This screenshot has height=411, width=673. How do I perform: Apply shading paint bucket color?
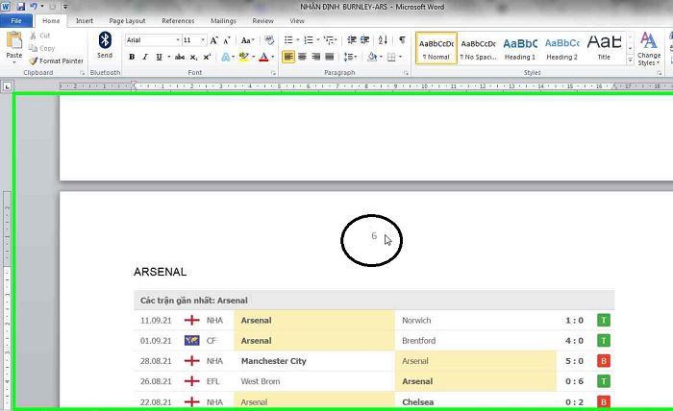[x=372, y=57]
